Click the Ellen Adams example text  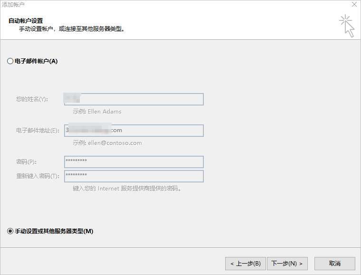97,112
